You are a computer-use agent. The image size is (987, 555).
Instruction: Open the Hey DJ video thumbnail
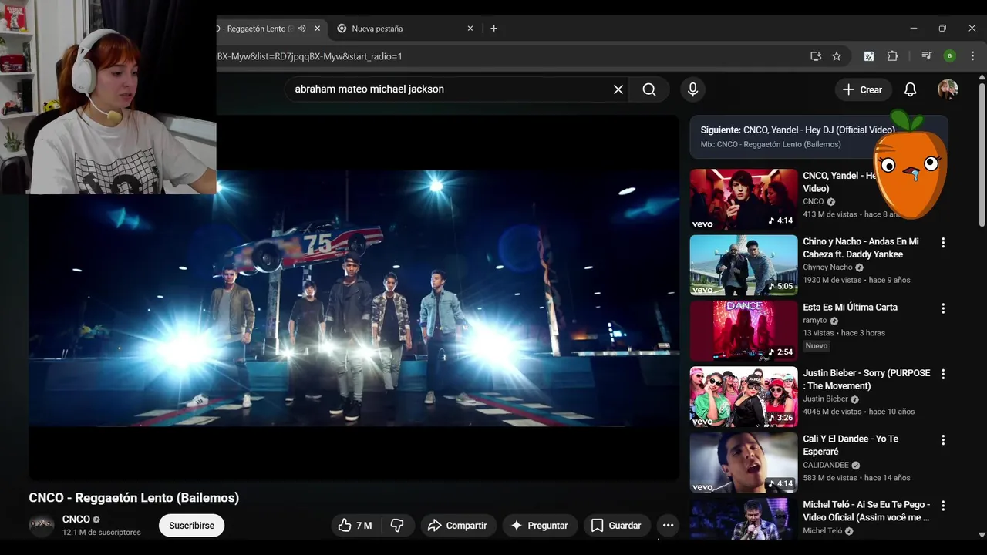click(743, 200)
